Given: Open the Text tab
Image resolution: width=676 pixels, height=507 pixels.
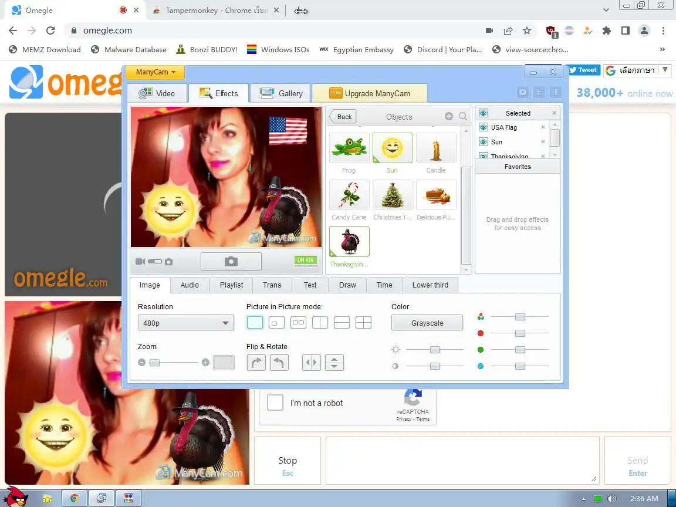Looking at the screenshot, I should pos(310,285).
